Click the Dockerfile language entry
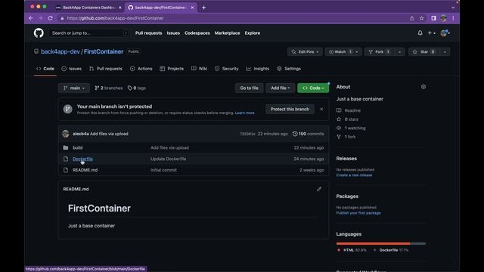Viewport: 484px width, 272px height. pos(391,250)
